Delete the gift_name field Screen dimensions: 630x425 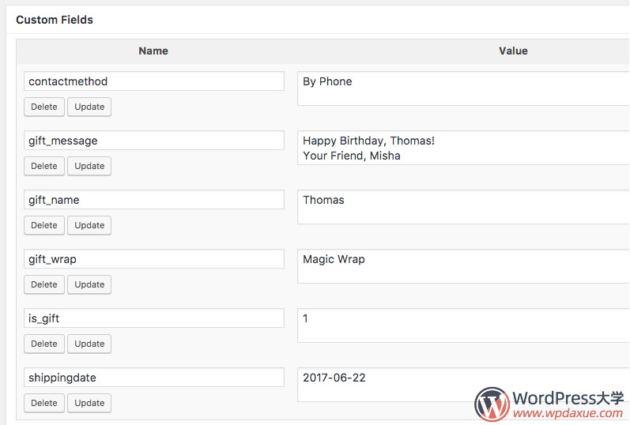pos(44,225)
